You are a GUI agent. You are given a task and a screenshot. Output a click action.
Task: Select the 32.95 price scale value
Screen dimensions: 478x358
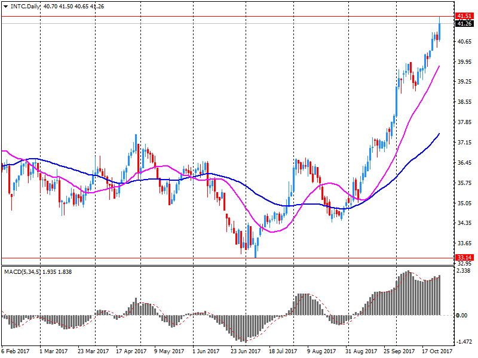coord(465,263)
